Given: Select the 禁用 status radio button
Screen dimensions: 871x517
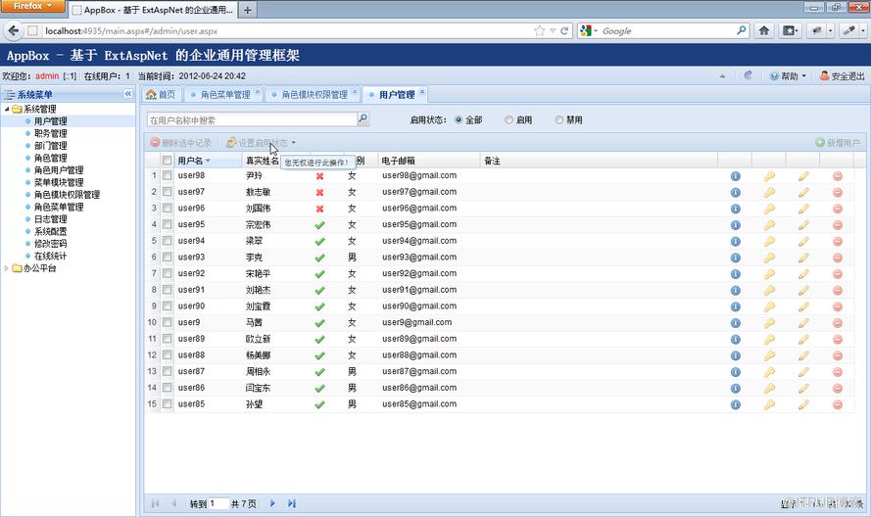Looking at the screenshot, I should point(558,120).
